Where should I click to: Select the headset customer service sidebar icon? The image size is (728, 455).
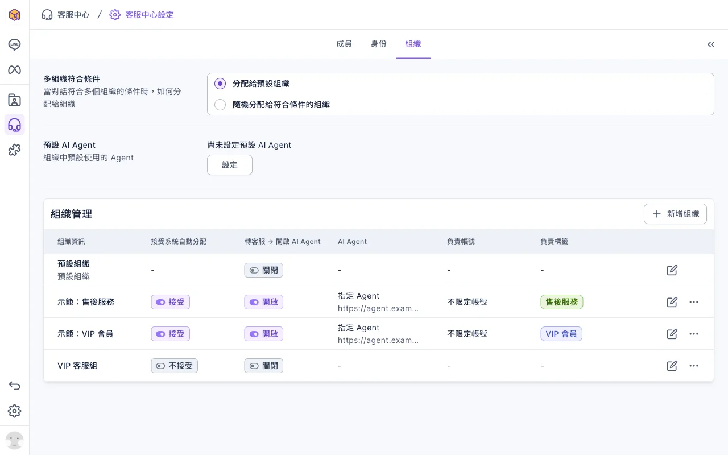[15, 125]
